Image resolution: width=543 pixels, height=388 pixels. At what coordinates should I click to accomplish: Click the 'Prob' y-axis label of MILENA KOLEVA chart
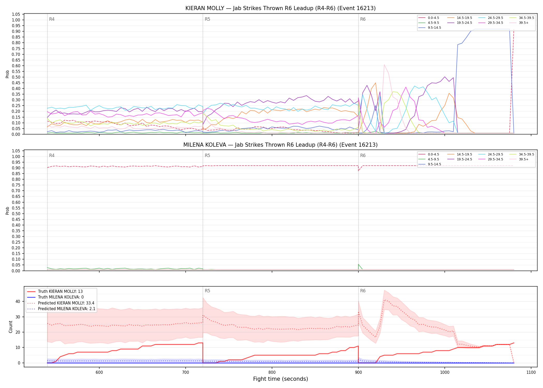pyautogui.click(x=7, y=211)
